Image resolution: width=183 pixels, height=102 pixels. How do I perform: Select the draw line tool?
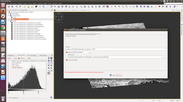pos(130,7)
